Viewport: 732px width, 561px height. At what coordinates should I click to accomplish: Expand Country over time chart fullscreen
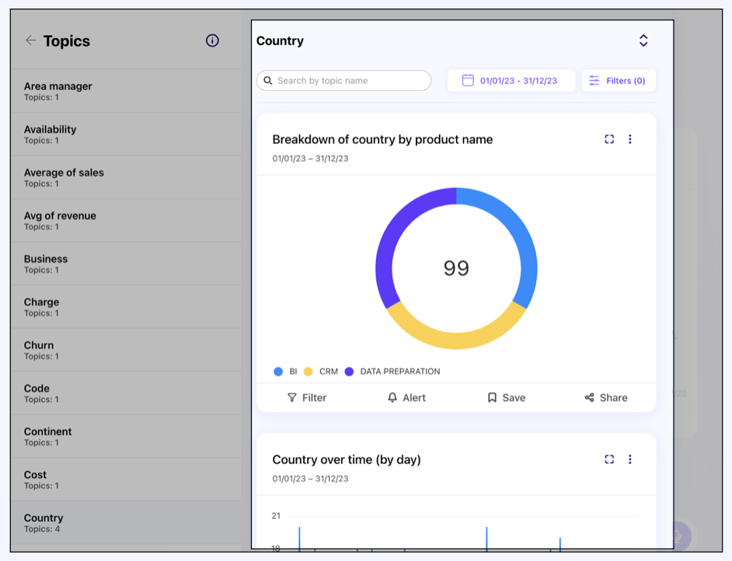pos(609,459)
